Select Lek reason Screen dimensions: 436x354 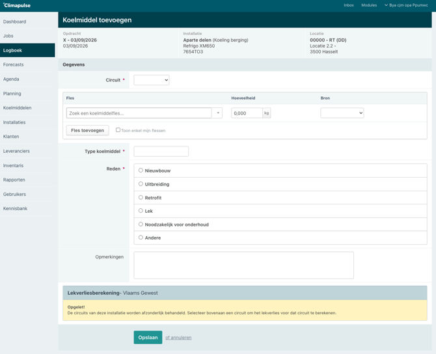point(141,210)
